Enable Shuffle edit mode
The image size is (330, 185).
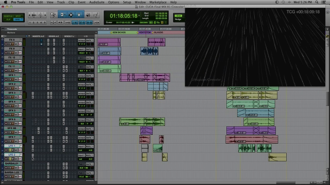[x=8, y=16]
